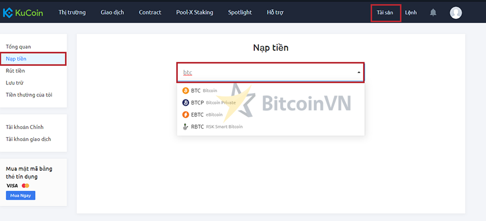
Task: Click the Mastercard logo
Action: 25,186
